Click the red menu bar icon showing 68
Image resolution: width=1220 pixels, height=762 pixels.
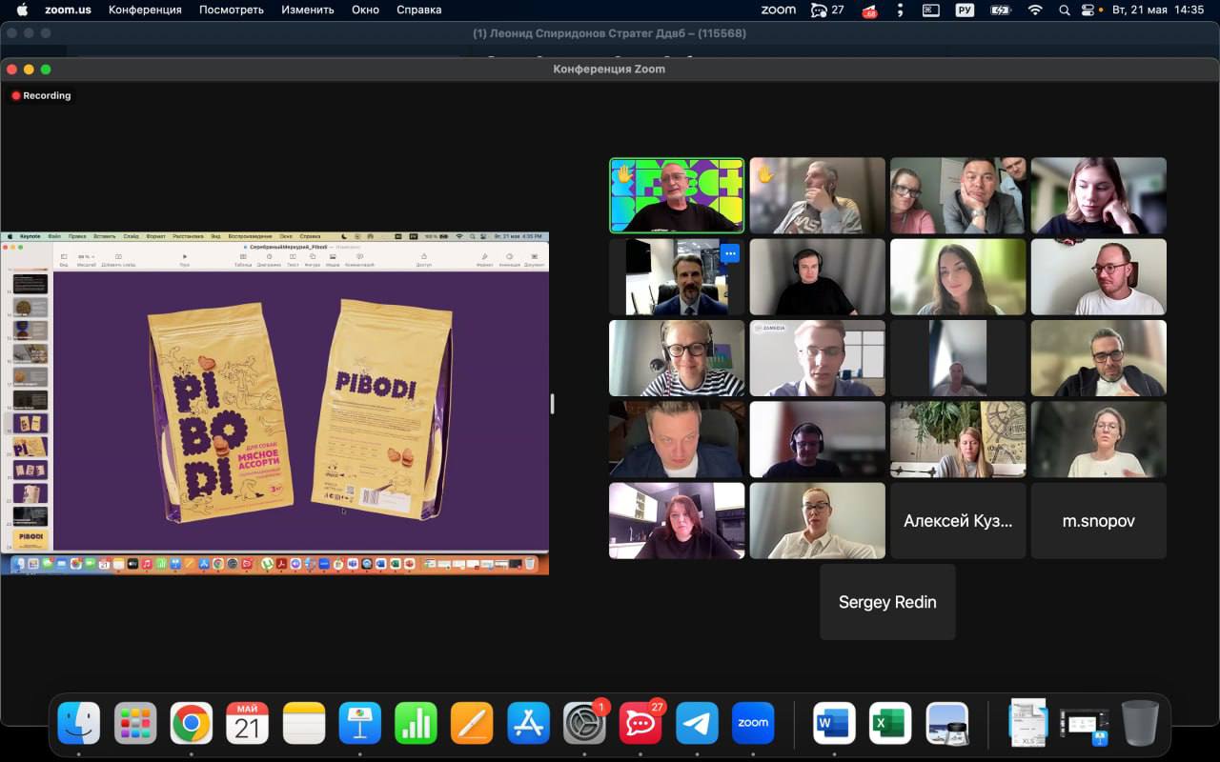click(x=869, y=10)
